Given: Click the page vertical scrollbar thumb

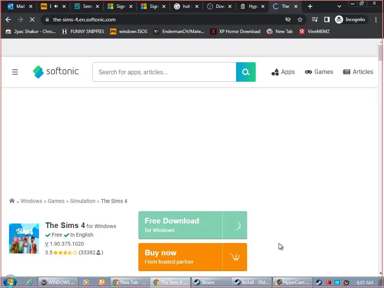Looking at the screenshot, I should 380,52.
